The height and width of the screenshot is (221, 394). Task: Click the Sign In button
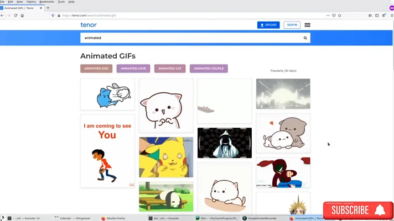pyautogui.click(x=292, y=25)
